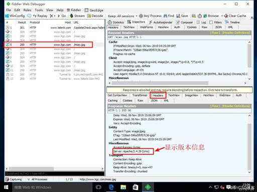Click the QuickExec command box
The image size is (257, 192).
55,174
